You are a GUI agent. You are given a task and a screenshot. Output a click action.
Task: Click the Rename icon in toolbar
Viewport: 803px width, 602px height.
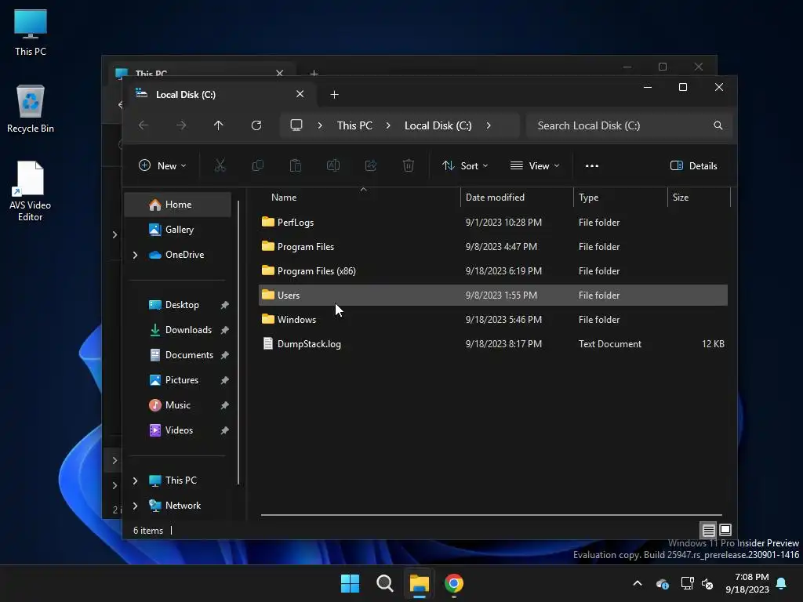(x=332, y=165)
